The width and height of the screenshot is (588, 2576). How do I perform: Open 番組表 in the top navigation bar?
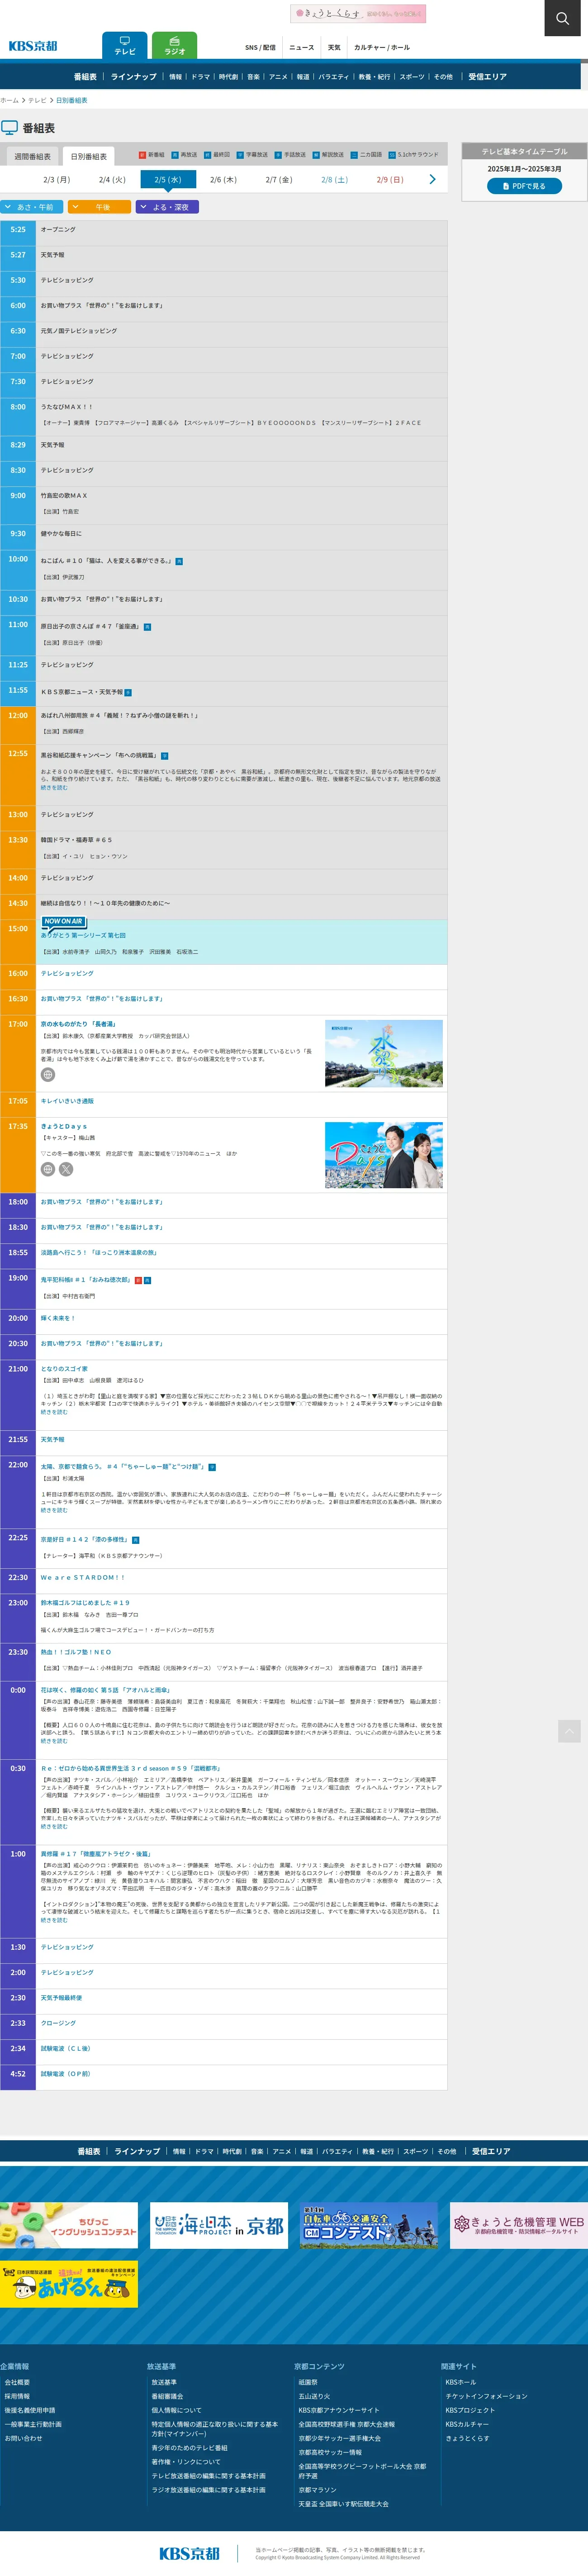(85, 77)
